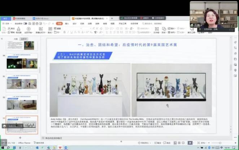Open the slide Layout icon
This screenshot has width=239, height=150.
50,29
